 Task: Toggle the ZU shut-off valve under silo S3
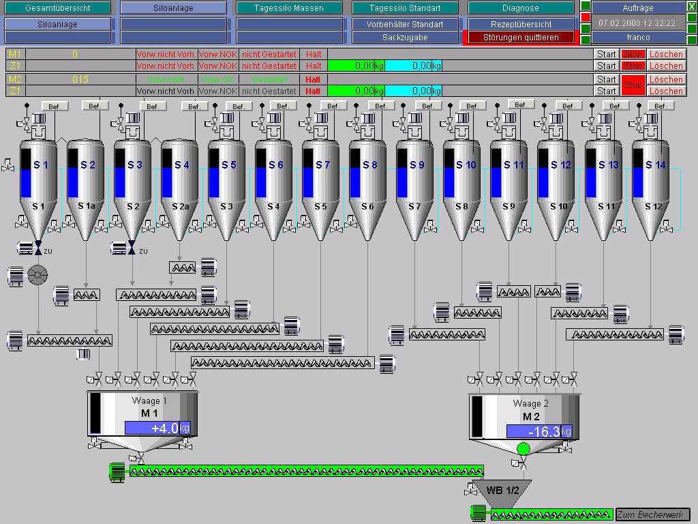[x=132, y=248]
